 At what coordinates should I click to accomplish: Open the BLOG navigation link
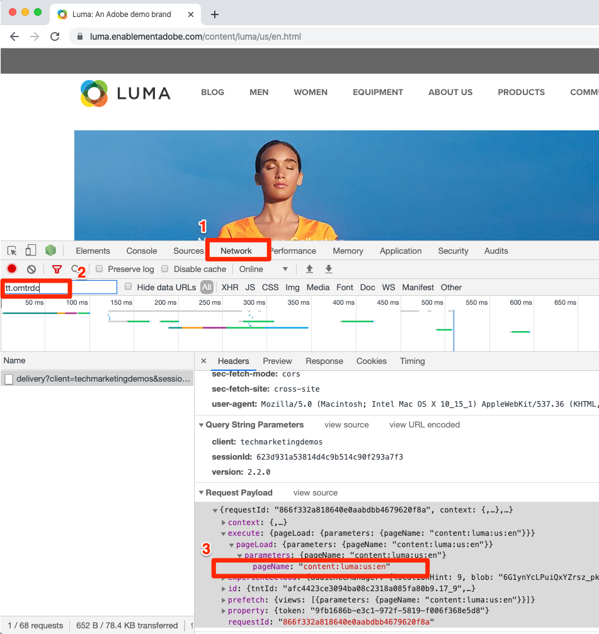pyautogui.click(x=212, y=92)
